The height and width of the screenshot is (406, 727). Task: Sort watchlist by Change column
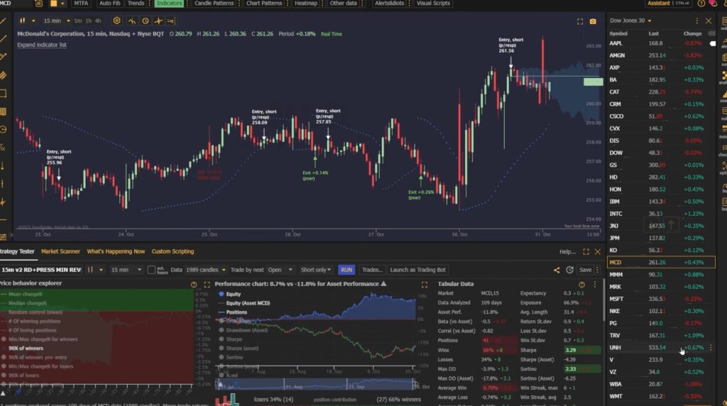[692, 33]
